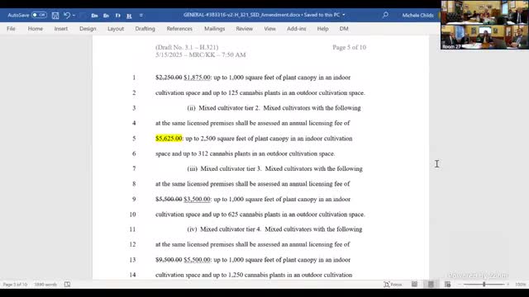The width and height of the screenshot is (529, 297).
Task: Open the Review tab
Action: pyautogui.click(x=245, y=29)
